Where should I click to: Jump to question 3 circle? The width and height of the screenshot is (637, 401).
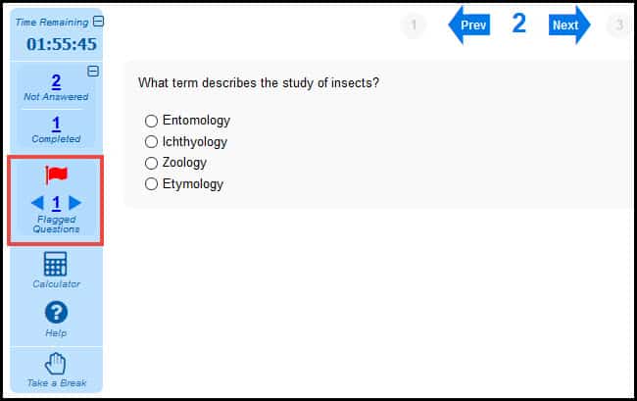coord(619,25)
